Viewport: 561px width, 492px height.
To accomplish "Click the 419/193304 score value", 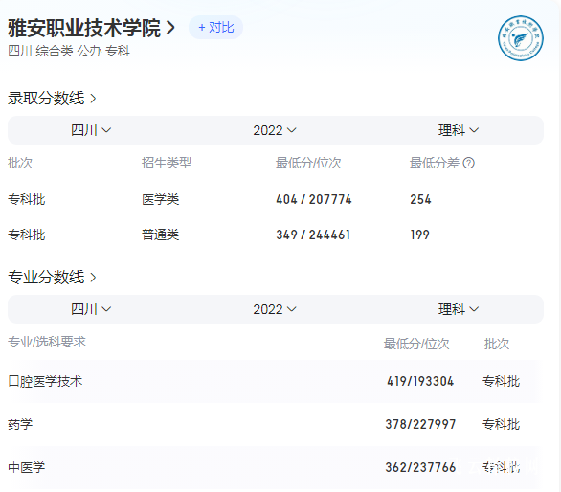I will 420,381.
